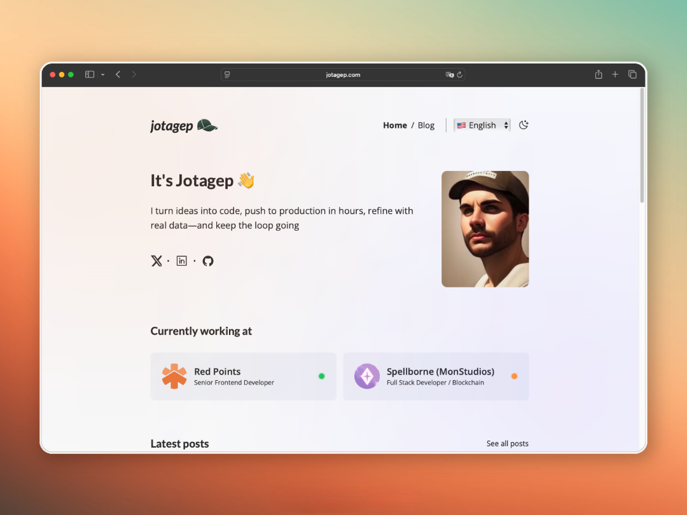The width and height of the screenshot is (687, 515).
Task: Open the English language selector
Action: (482, 125)
